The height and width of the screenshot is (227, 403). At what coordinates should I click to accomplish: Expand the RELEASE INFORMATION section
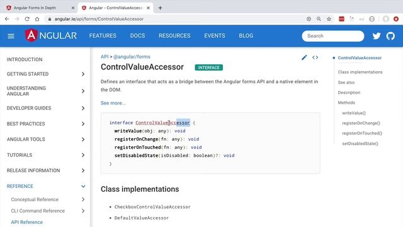(46, 170)
